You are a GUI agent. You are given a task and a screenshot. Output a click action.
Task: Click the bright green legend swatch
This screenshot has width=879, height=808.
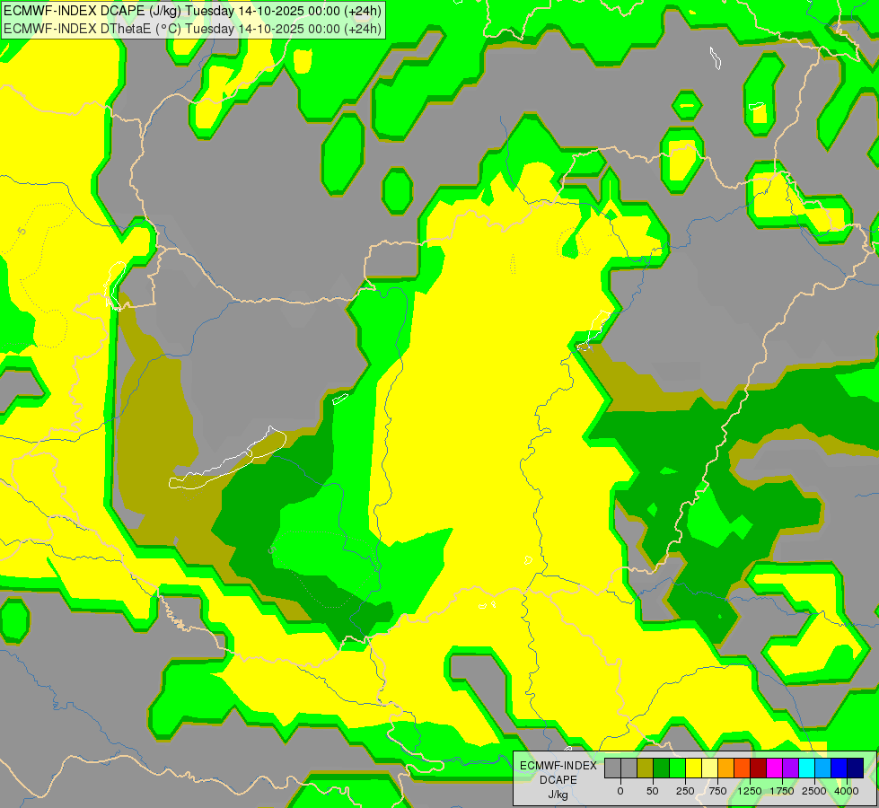[x=677, y=768]
